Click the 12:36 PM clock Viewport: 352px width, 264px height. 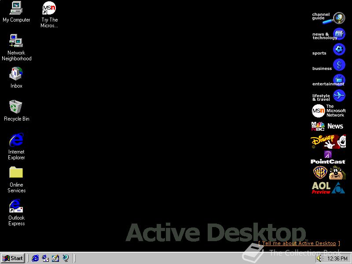pos(337,259)
